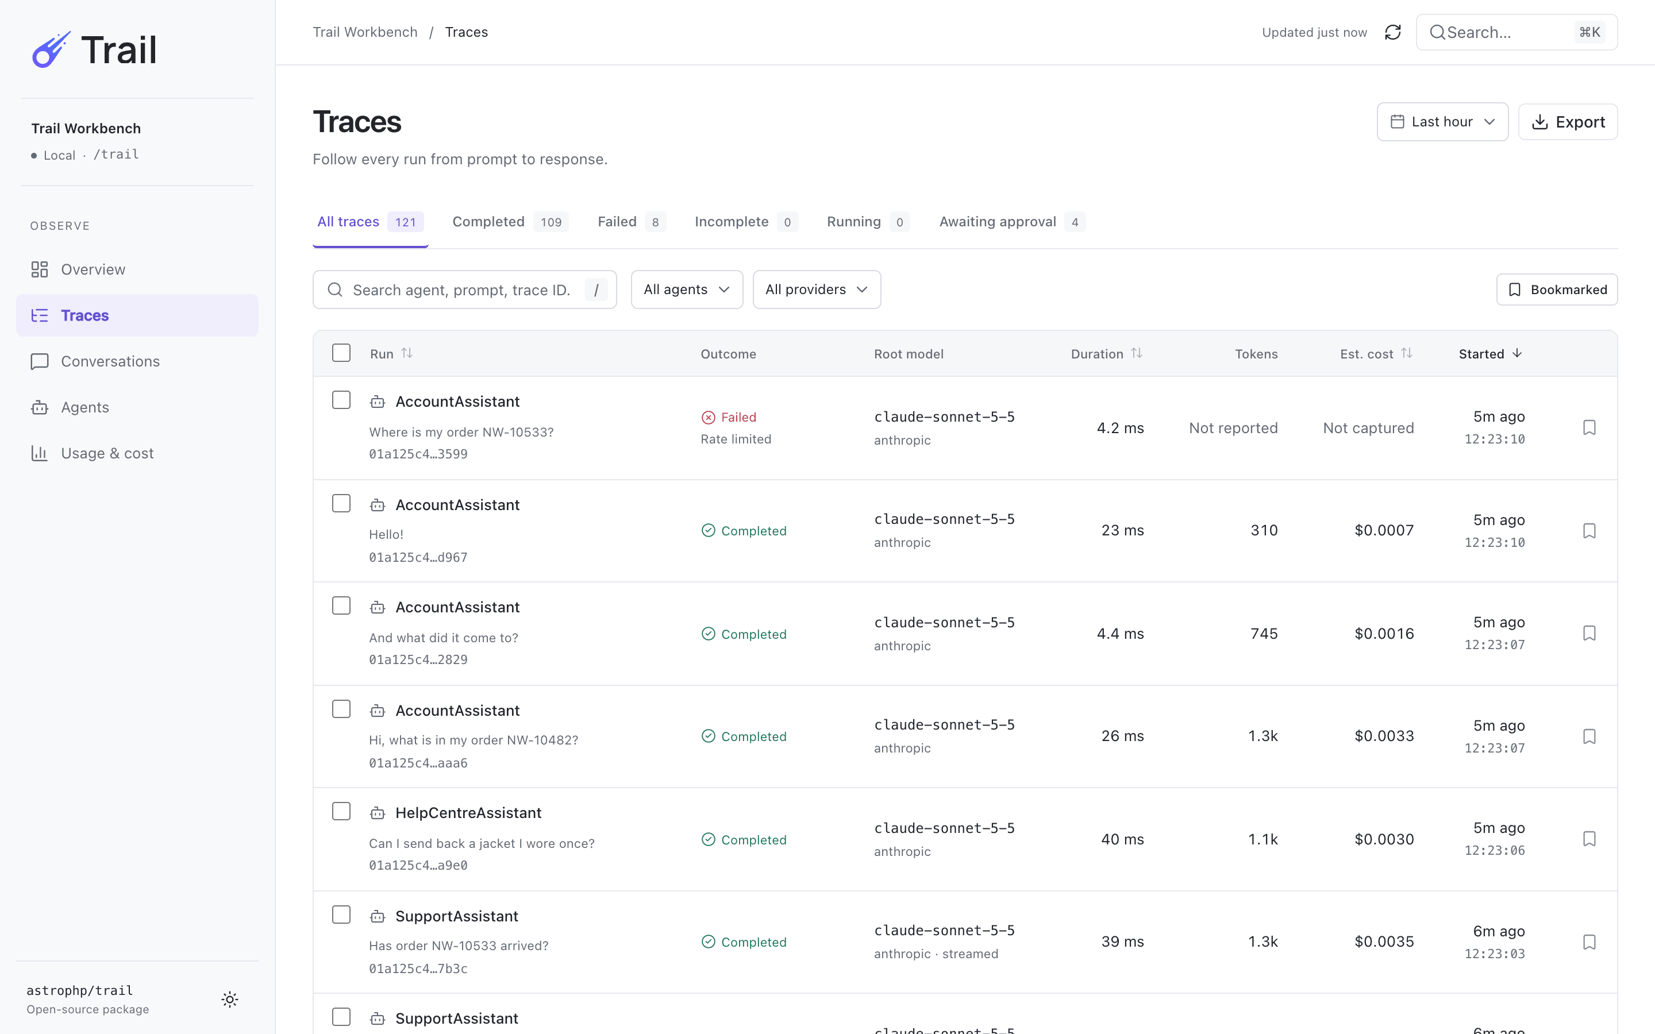
Task: Bookmark the 'Where is my order NW-10533?' trace
Action: pos(1589,427)
